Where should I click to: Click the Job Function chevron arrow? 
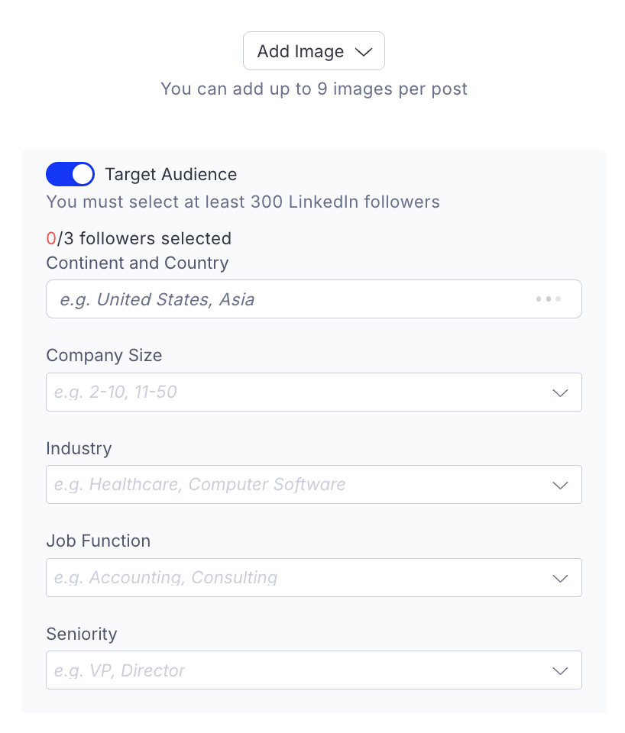coord(560,578)
